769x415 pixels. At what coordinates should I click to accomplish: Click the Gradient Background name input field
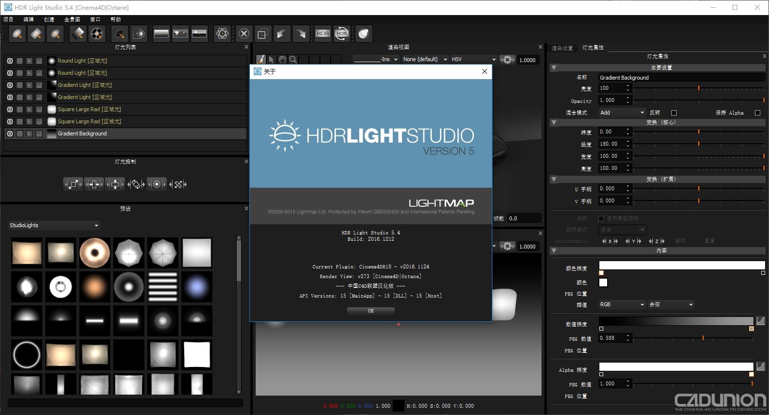(682, 77)
